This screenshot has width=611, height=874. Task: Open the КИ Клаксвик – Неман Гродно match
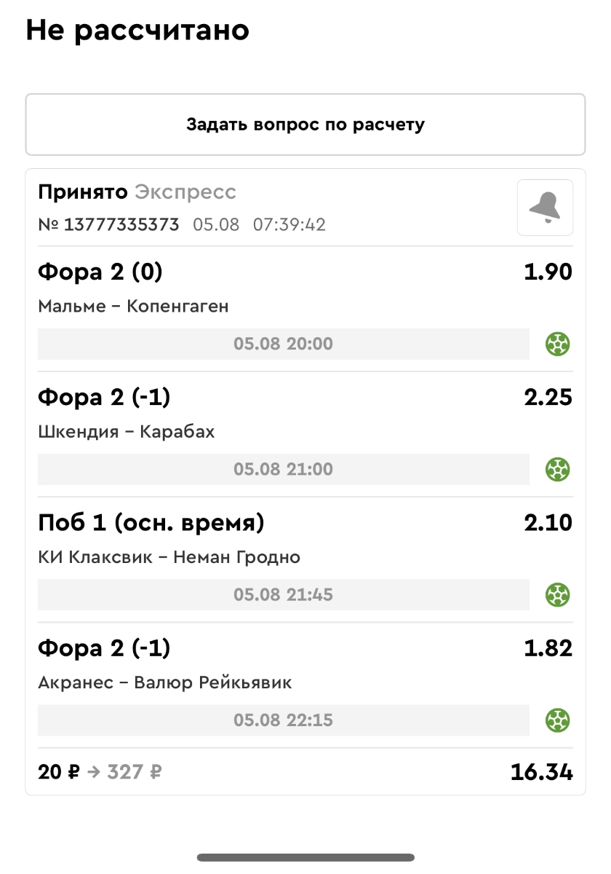tap(169, 557)
